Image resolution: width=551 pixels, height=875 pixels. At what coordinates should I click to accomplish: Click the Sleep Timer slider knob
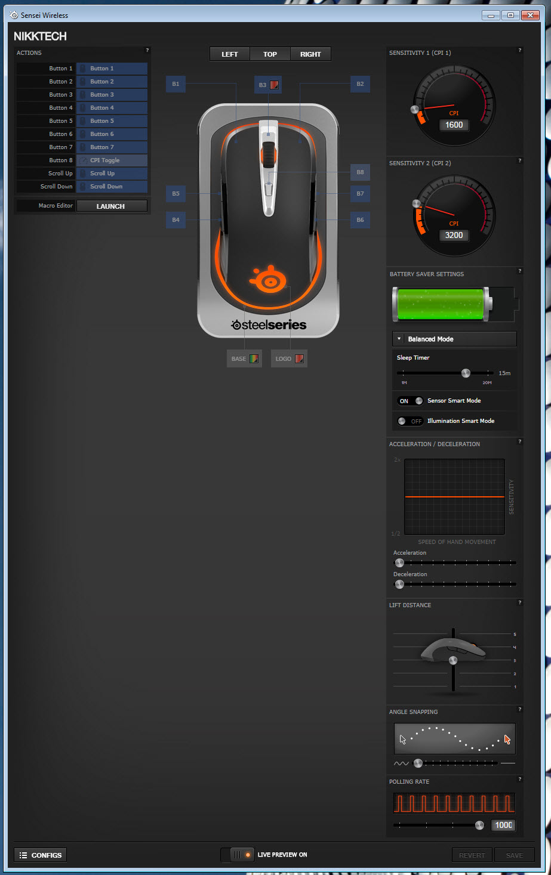click(x=466, y=373)
